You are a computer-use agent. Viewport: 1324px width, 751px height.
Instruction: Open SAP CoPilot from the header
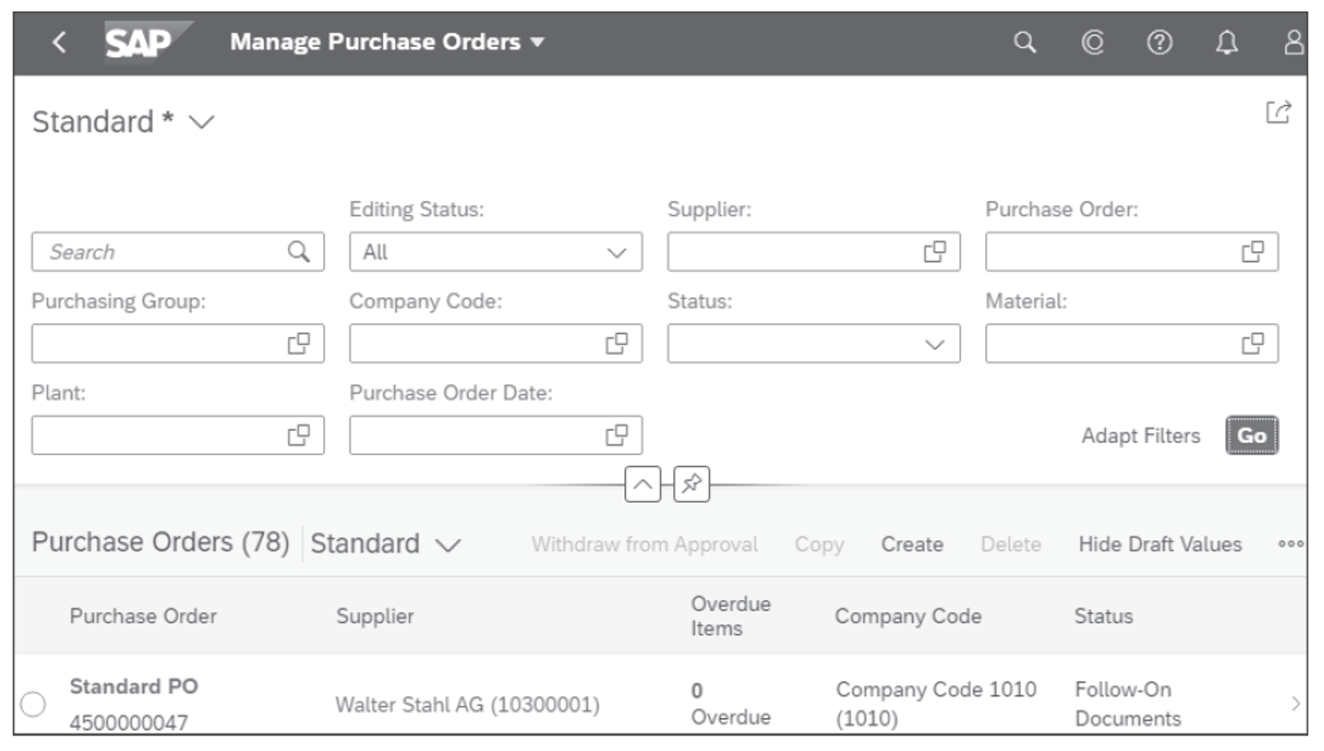pos(1093,42)
